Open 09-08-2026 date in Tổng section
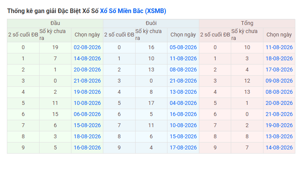Viewport: 303px width, 169px height. 279,81
